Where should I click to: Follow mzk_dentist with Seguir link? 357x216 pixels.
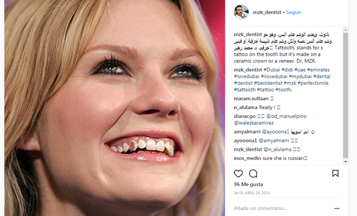pos(294,12)
